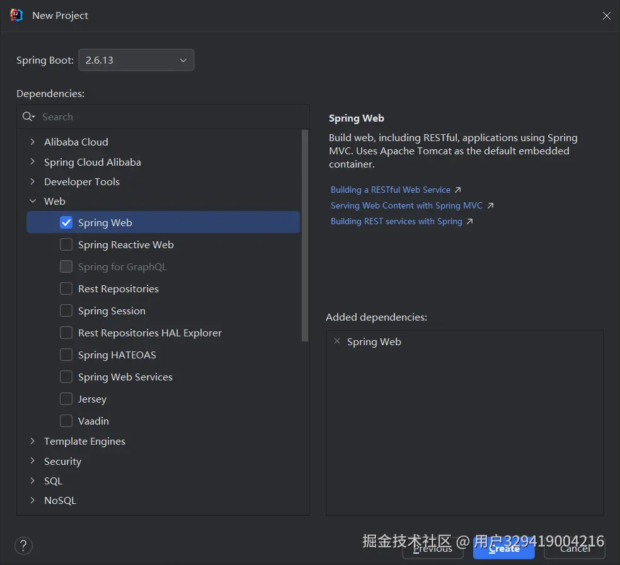Focus the dependencies Search field
The height and width of the screenshot is (565, 620).
[163, 117]
